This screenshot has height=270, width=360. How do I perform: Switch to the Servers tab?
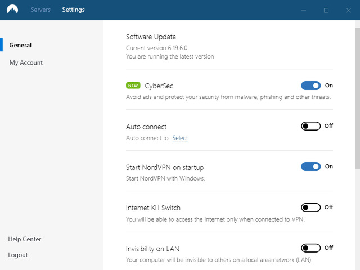click(40, 10)
